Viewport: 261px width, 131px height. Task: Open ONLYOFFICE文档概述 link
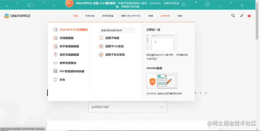pyautogui.click(x=74, y=30)
